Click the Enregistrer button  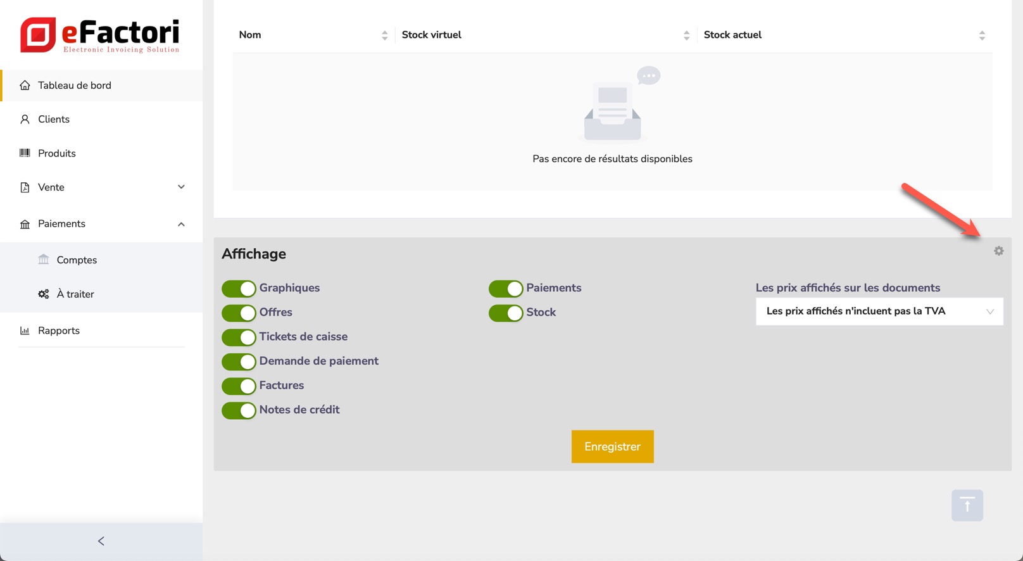pyautogui.click(x=612, y=446)
